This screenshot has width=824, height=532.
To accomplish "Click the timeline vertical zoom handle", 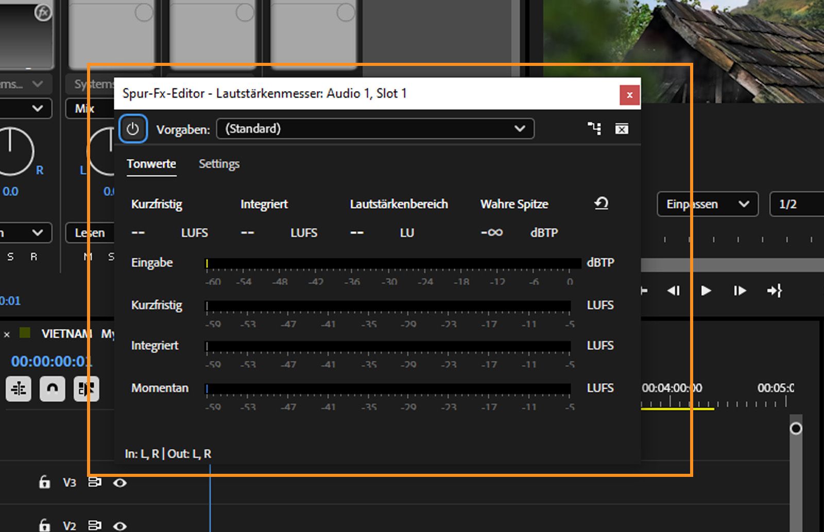I will pyautogui.click(x=796, y=428).
